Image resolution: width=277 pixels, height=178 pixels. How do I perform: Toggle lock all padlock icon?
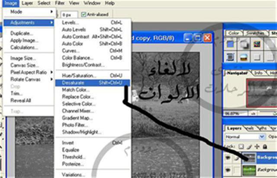pyautogui.click(x=264, y=146)
